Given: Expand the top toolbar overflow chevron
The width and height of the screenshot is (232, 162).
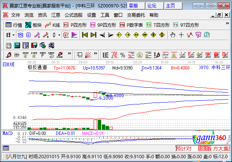Looking at the screenshot, I should point(227,23).
